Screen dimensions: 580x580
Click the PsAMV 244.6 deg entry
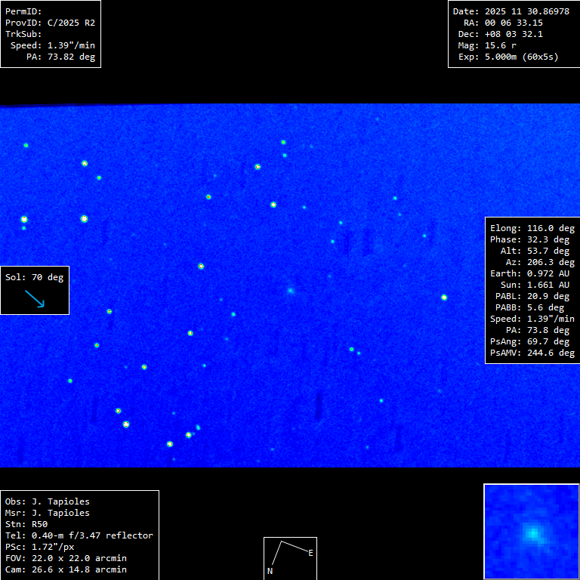532,353
